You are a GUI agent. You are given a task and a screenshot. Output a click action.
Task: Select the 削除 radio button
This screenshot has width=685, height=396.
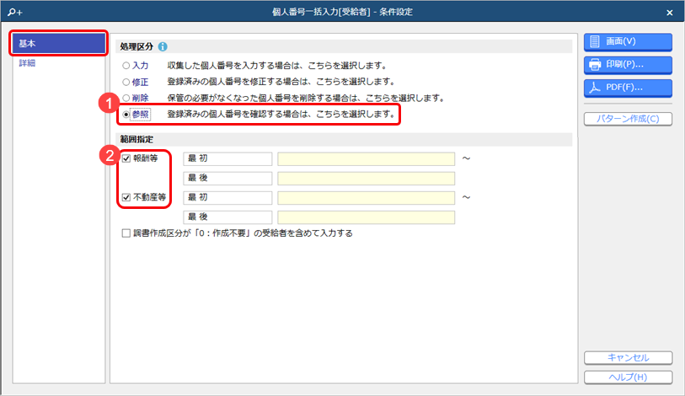(x=126, y=98)
